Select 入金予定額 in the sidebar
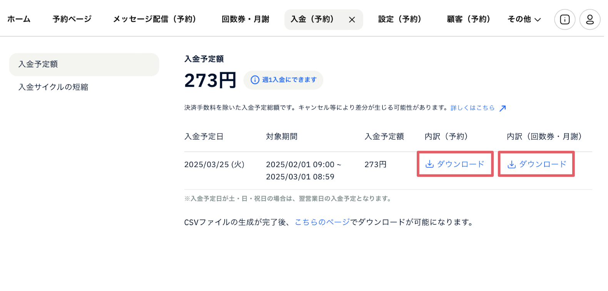This screenshot has height=291, width=608. (84, 64)
